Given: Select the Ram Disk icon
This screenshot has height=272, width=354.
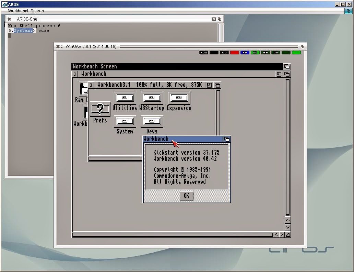Looking at the screenshot, I should click(x=83, y=89).
